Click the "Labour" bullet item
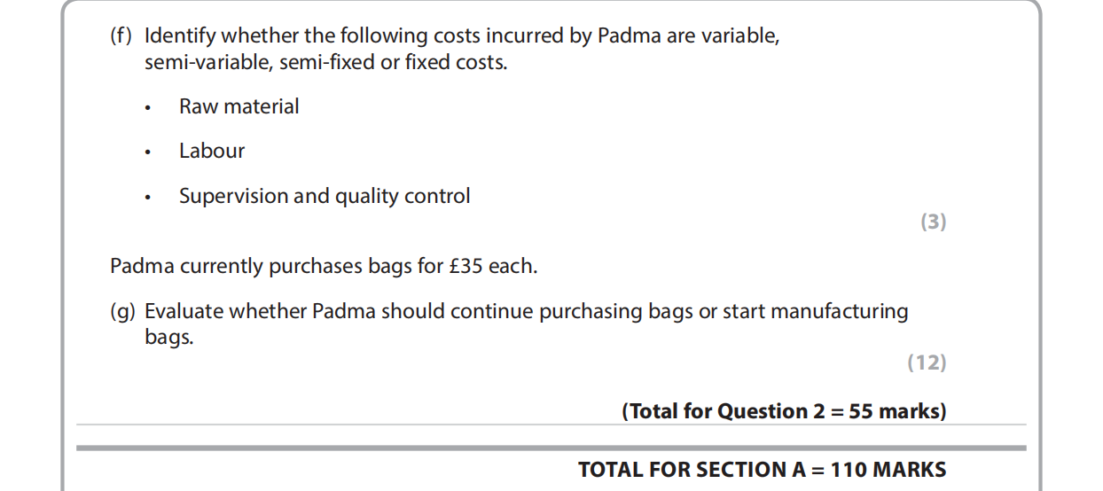 (x=211, y=152)
